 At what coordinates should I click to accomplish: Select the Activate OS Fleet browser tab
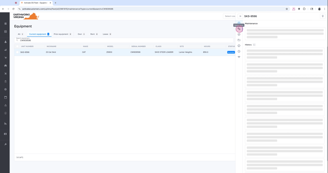(x=36, y=3)
